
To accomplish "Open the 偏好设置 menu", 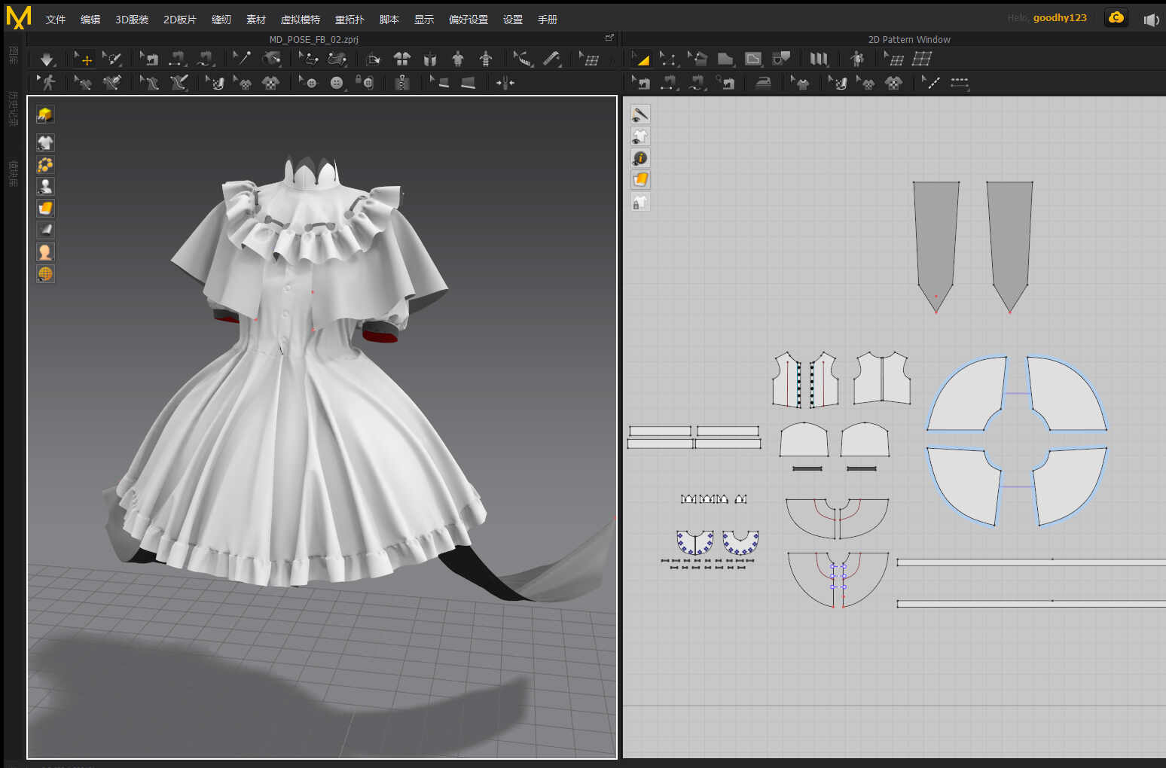I will pyautogui.click(x=469, y=20).
